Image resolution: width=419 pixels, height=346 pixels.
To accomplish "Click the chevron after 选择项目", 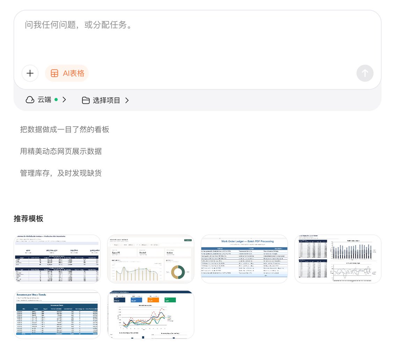I will point(127,100).
